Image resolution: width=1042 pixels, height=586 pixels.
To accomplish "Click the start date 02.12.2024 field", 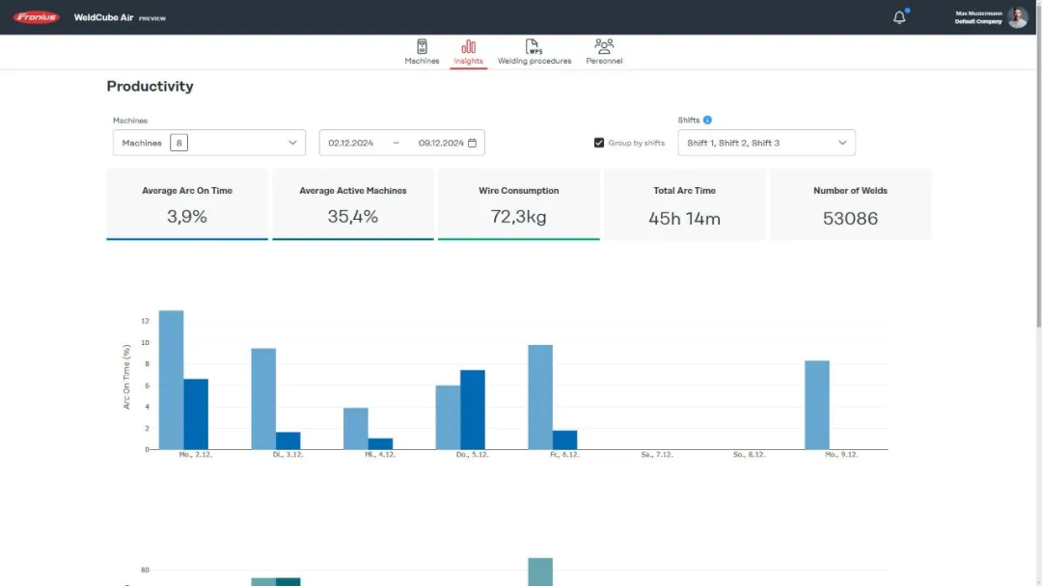I will click(351, 143).
